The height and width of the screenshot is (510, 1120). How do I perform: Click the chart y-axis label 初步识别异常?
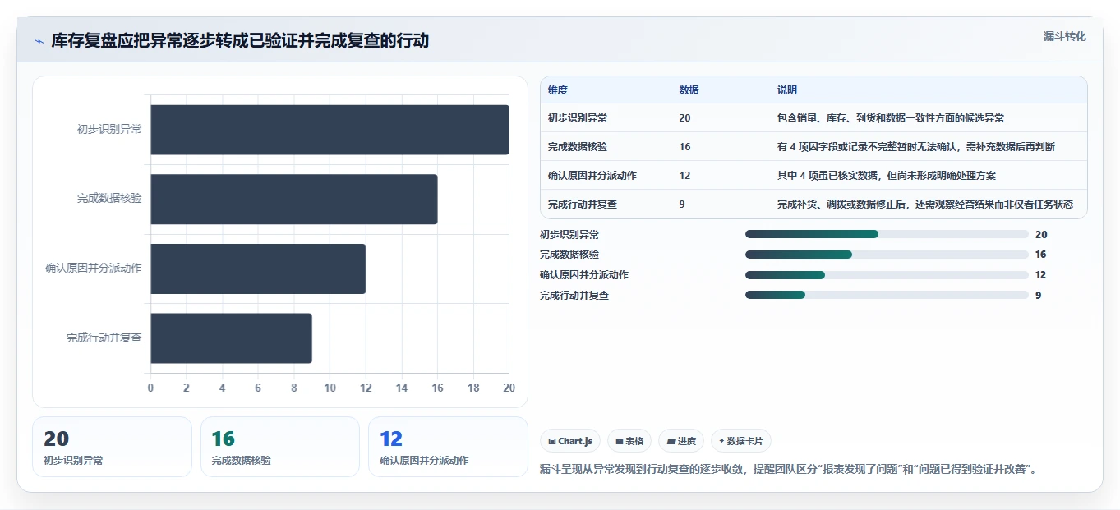point(109,129)
